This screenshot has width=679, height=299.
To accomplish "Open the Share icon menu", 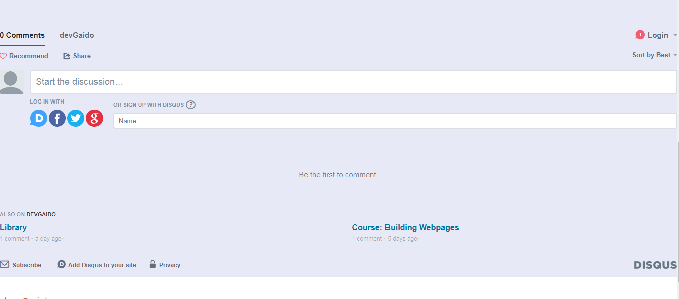I will tap(67, 56).
